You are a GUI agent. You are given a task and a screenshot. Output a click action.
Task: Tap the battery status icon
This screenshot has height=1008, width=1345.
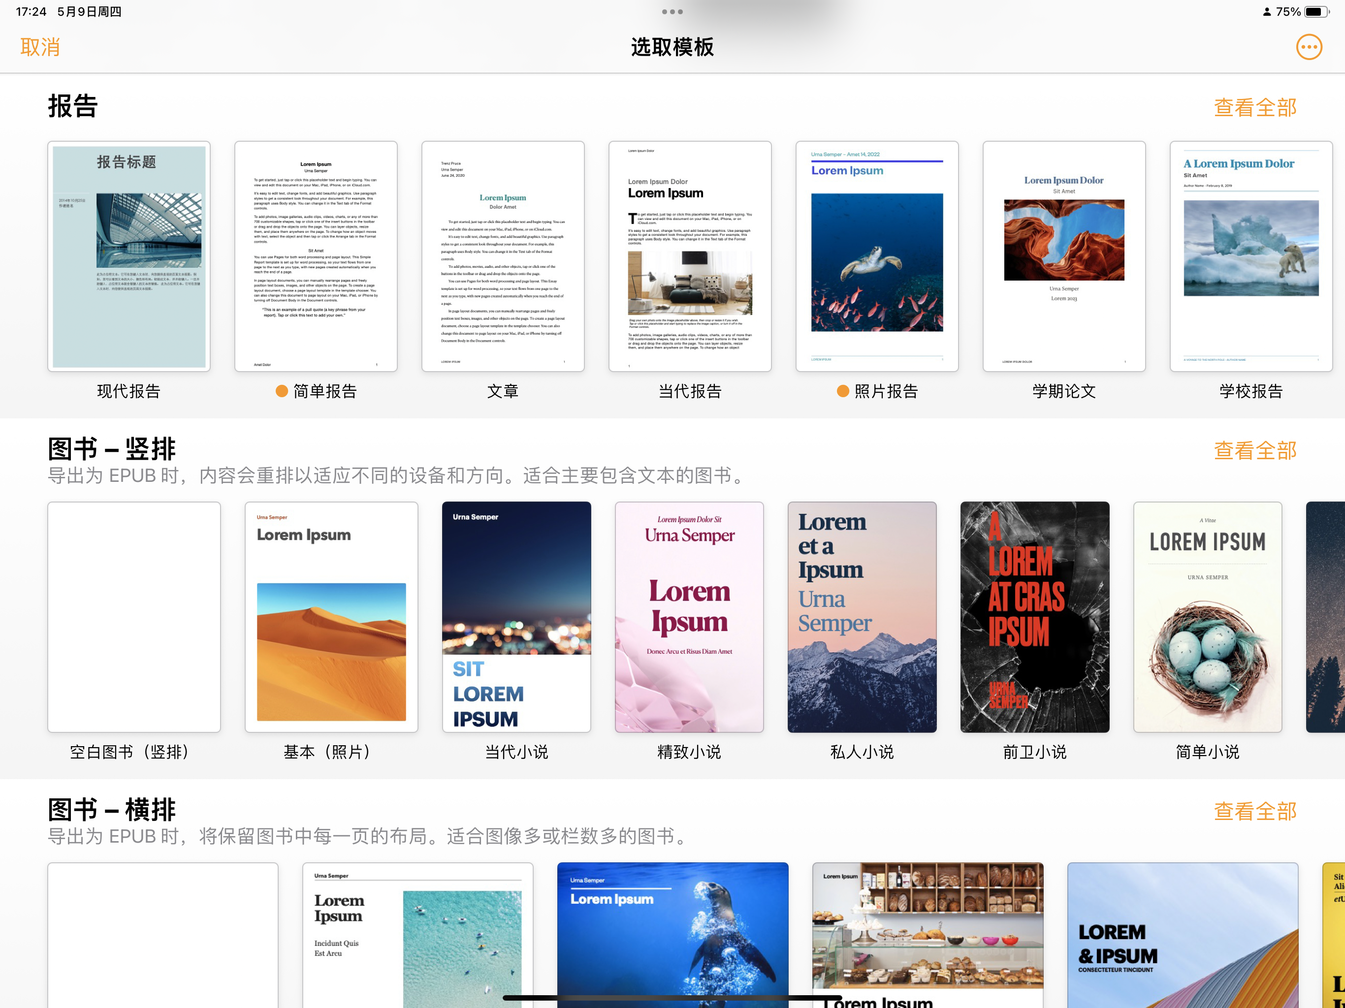(x=1316, y=11)
